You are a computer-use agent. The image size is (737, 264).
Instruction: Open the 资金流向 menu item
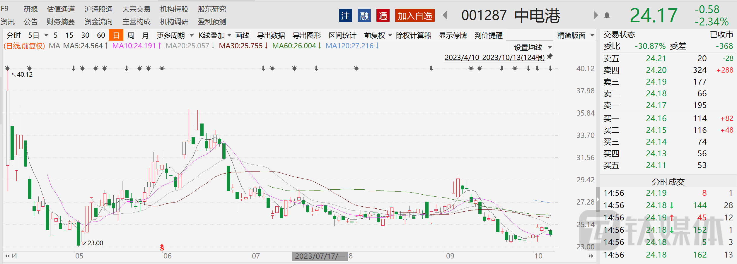(x=98, y=22)
